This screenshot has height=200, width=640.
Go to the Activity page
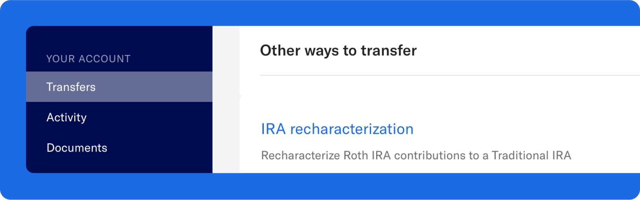(x=119, y=117)
